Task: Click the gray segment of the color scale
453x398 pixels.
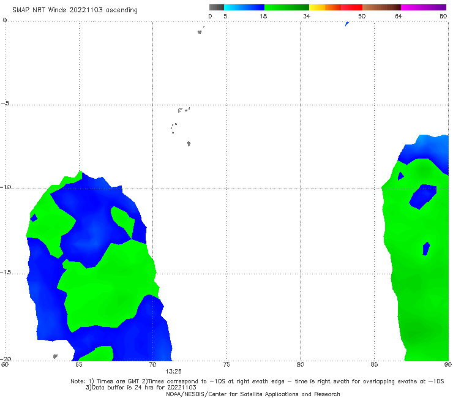Action: tap(216, 7)
